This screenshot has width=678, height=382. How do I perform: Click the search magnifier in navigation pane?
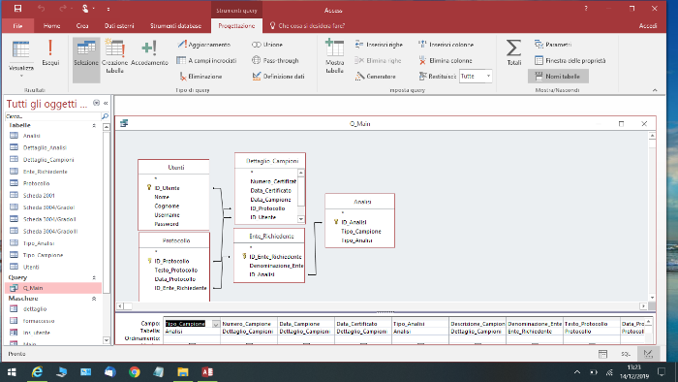point(105,116)
